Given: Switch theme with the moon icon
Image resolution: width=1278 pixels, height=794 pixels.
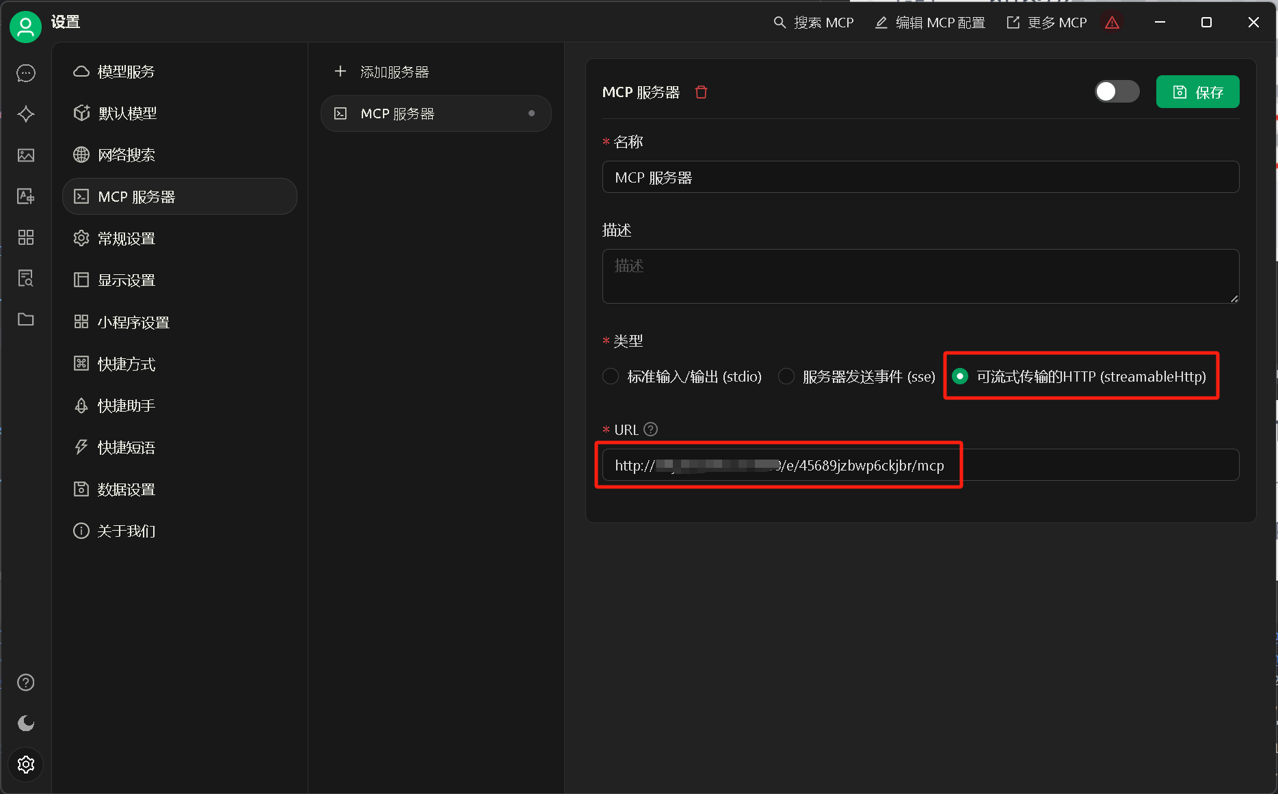Looking at the screenshot, I should click(x=26, y=723).
